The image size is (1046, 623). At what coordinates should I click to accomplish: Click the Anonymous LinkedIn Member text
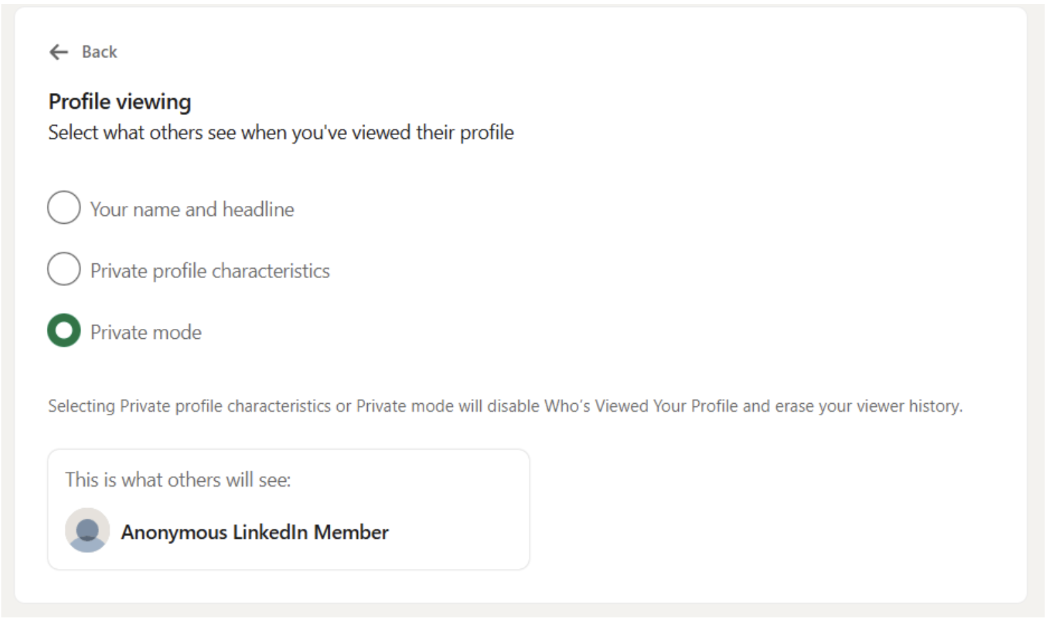tap(254, 532)
